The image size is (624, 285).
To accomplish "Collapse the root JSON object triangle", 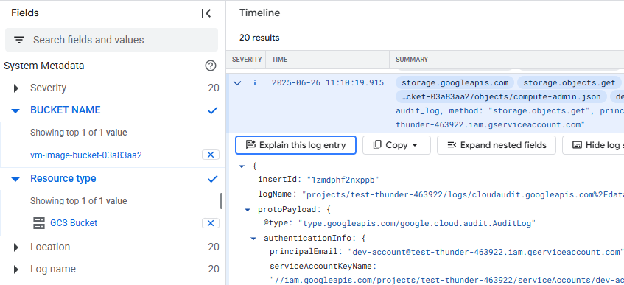I will [241, 166].
